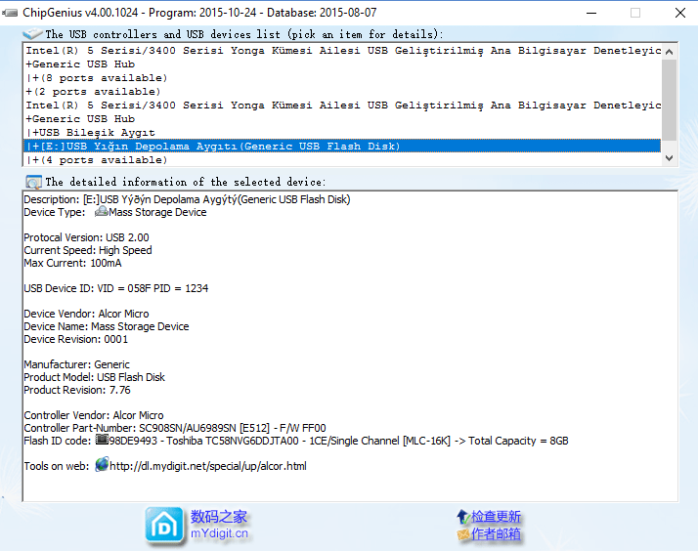Click the device list scrollbar thumb
698x551 pixels.
(669, 100)
